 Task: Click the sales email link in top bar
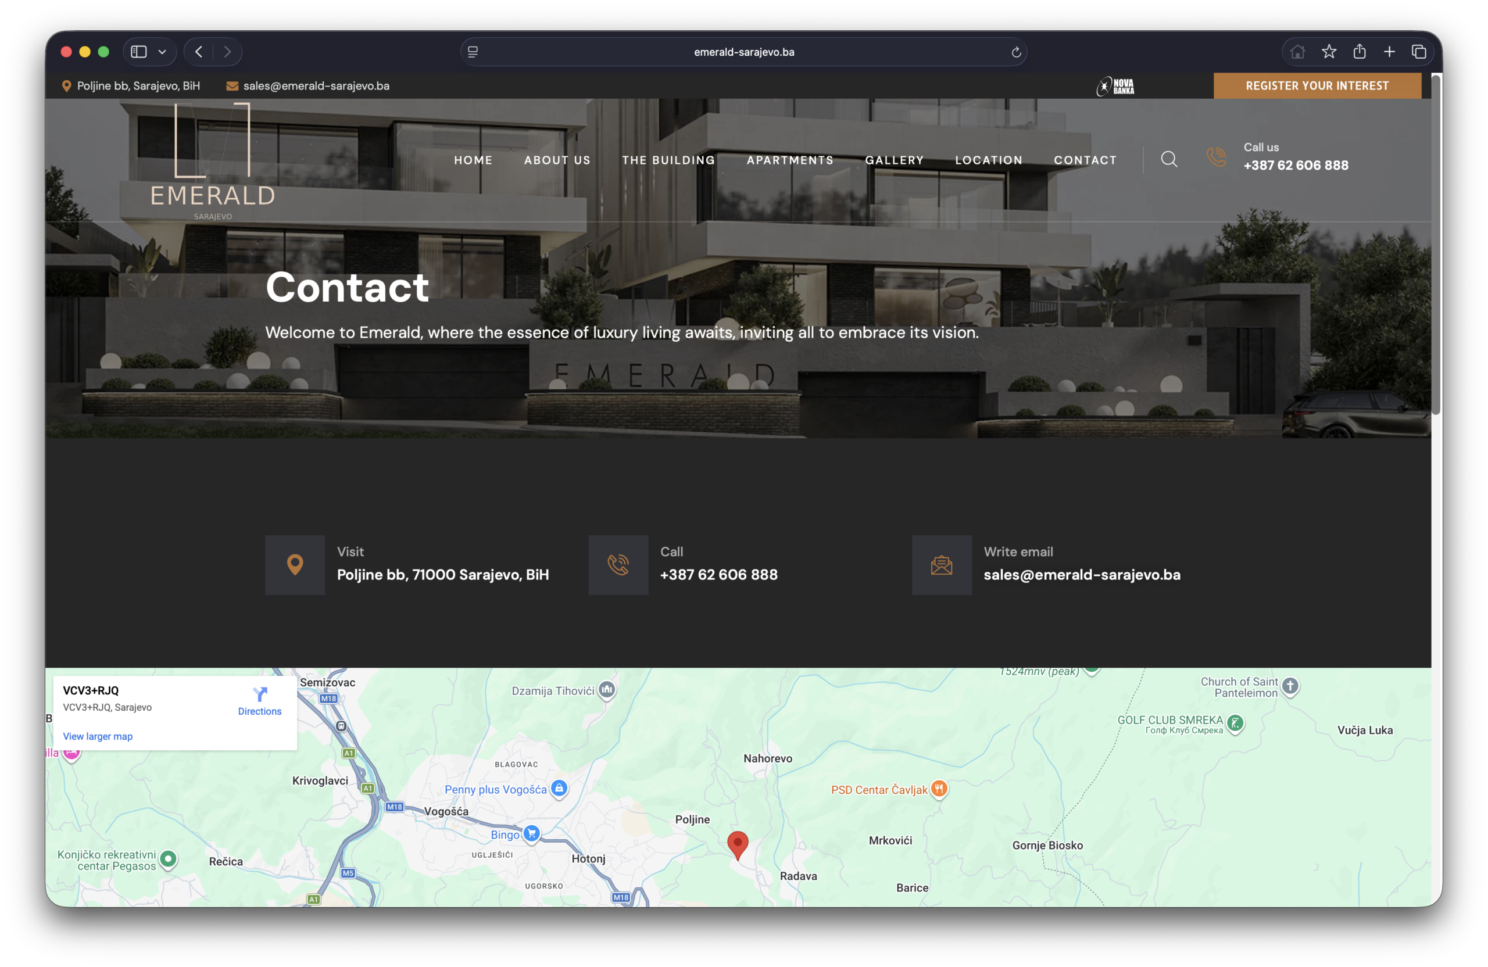click(316, 86)
